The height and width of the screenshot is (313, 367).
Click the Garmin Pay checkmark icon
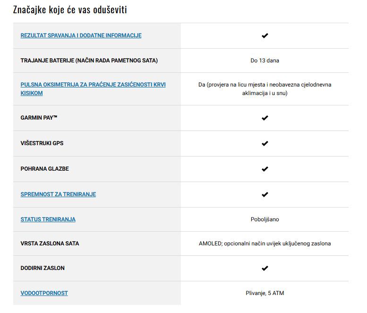265,118
